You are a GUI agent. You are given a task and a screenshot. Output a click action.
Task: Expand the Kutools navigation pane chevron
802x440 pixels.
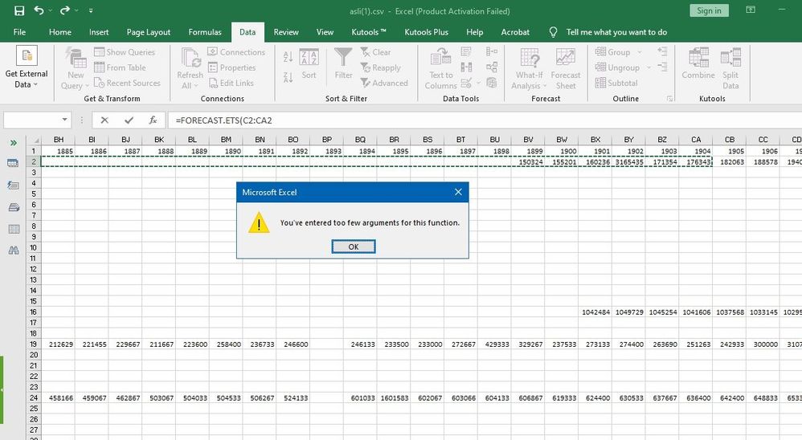pos(14,143)
